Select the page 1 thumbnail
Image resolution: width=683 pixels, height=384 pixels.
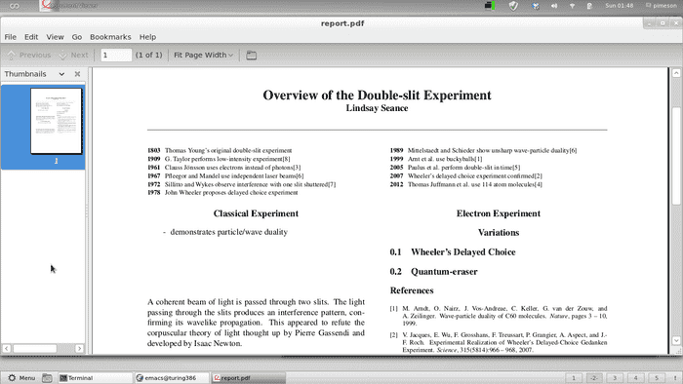point(56,121)
